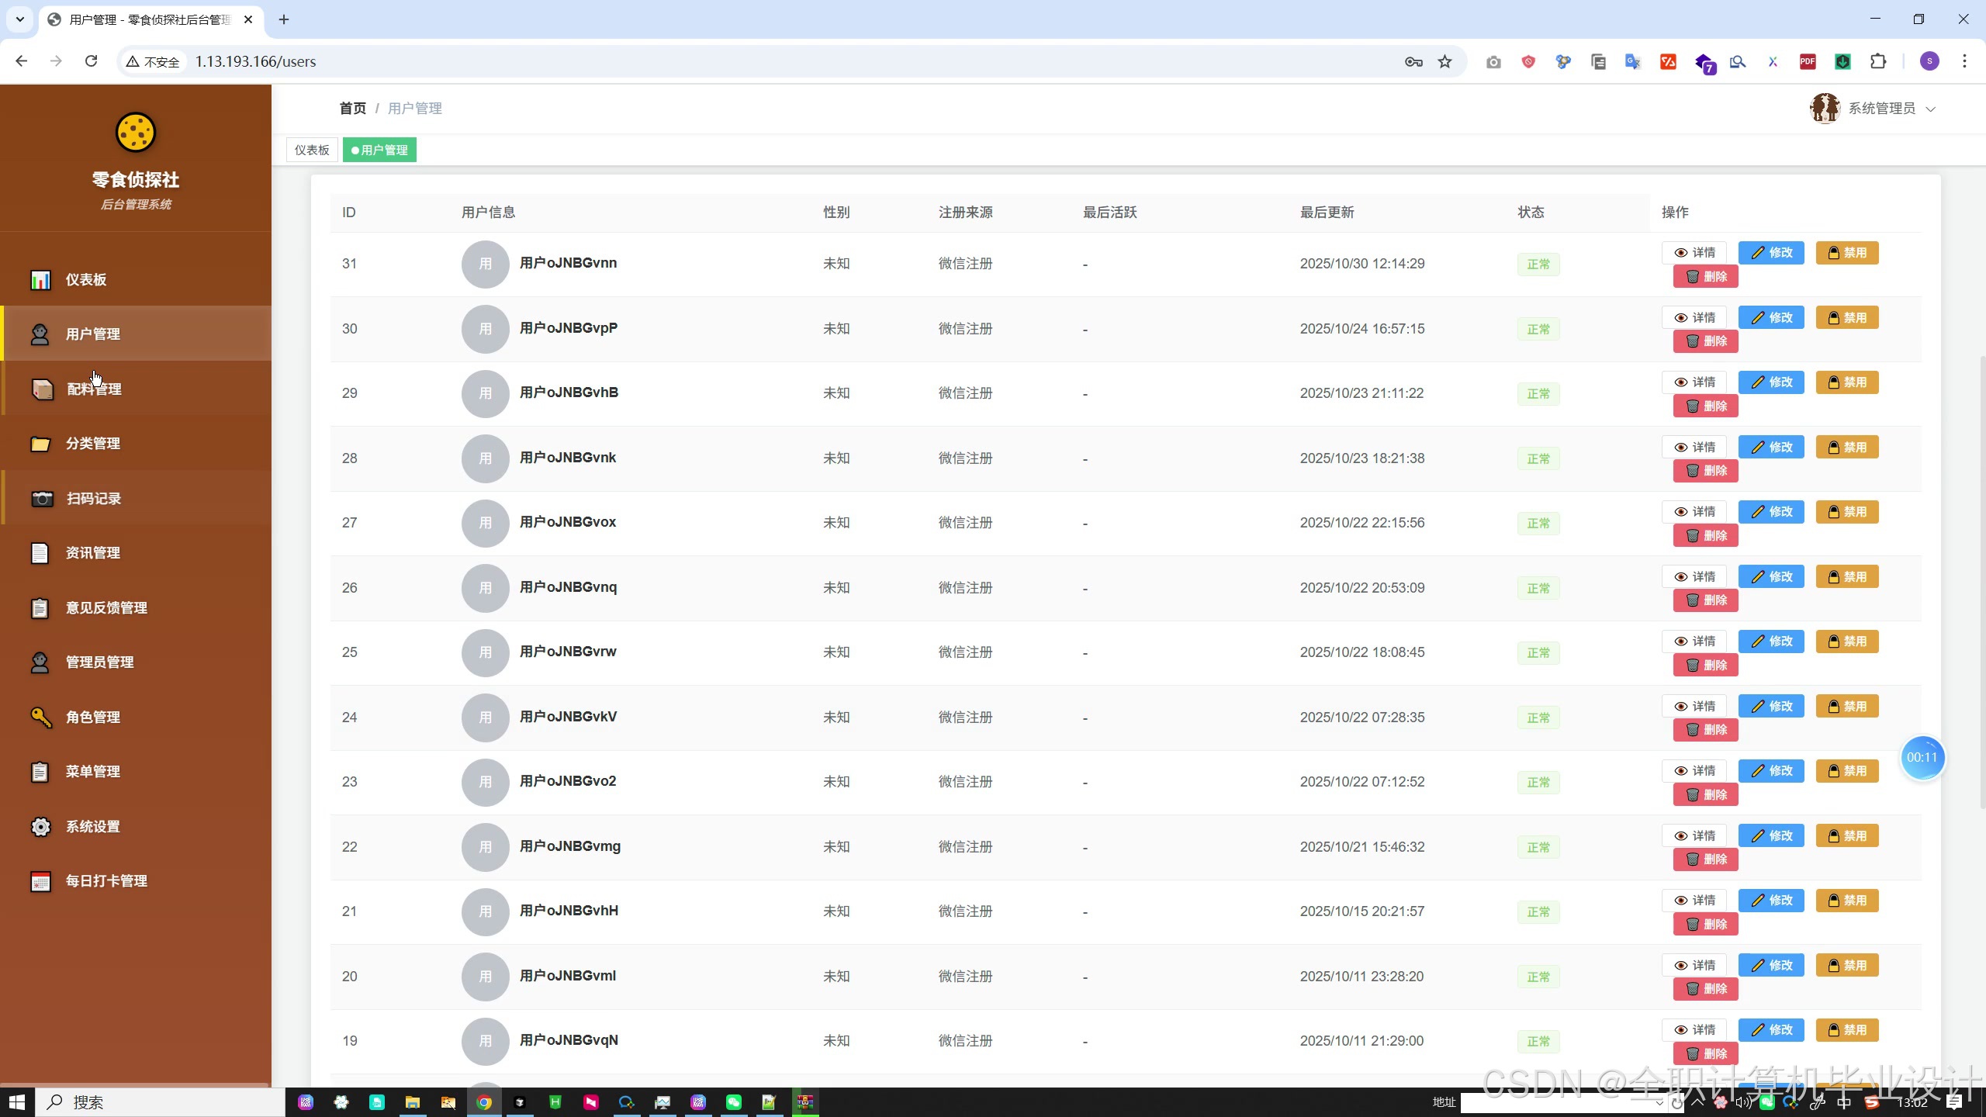Switch to the 仪表板 page tab
The image size is (1986, 1117).
(312, 150)
